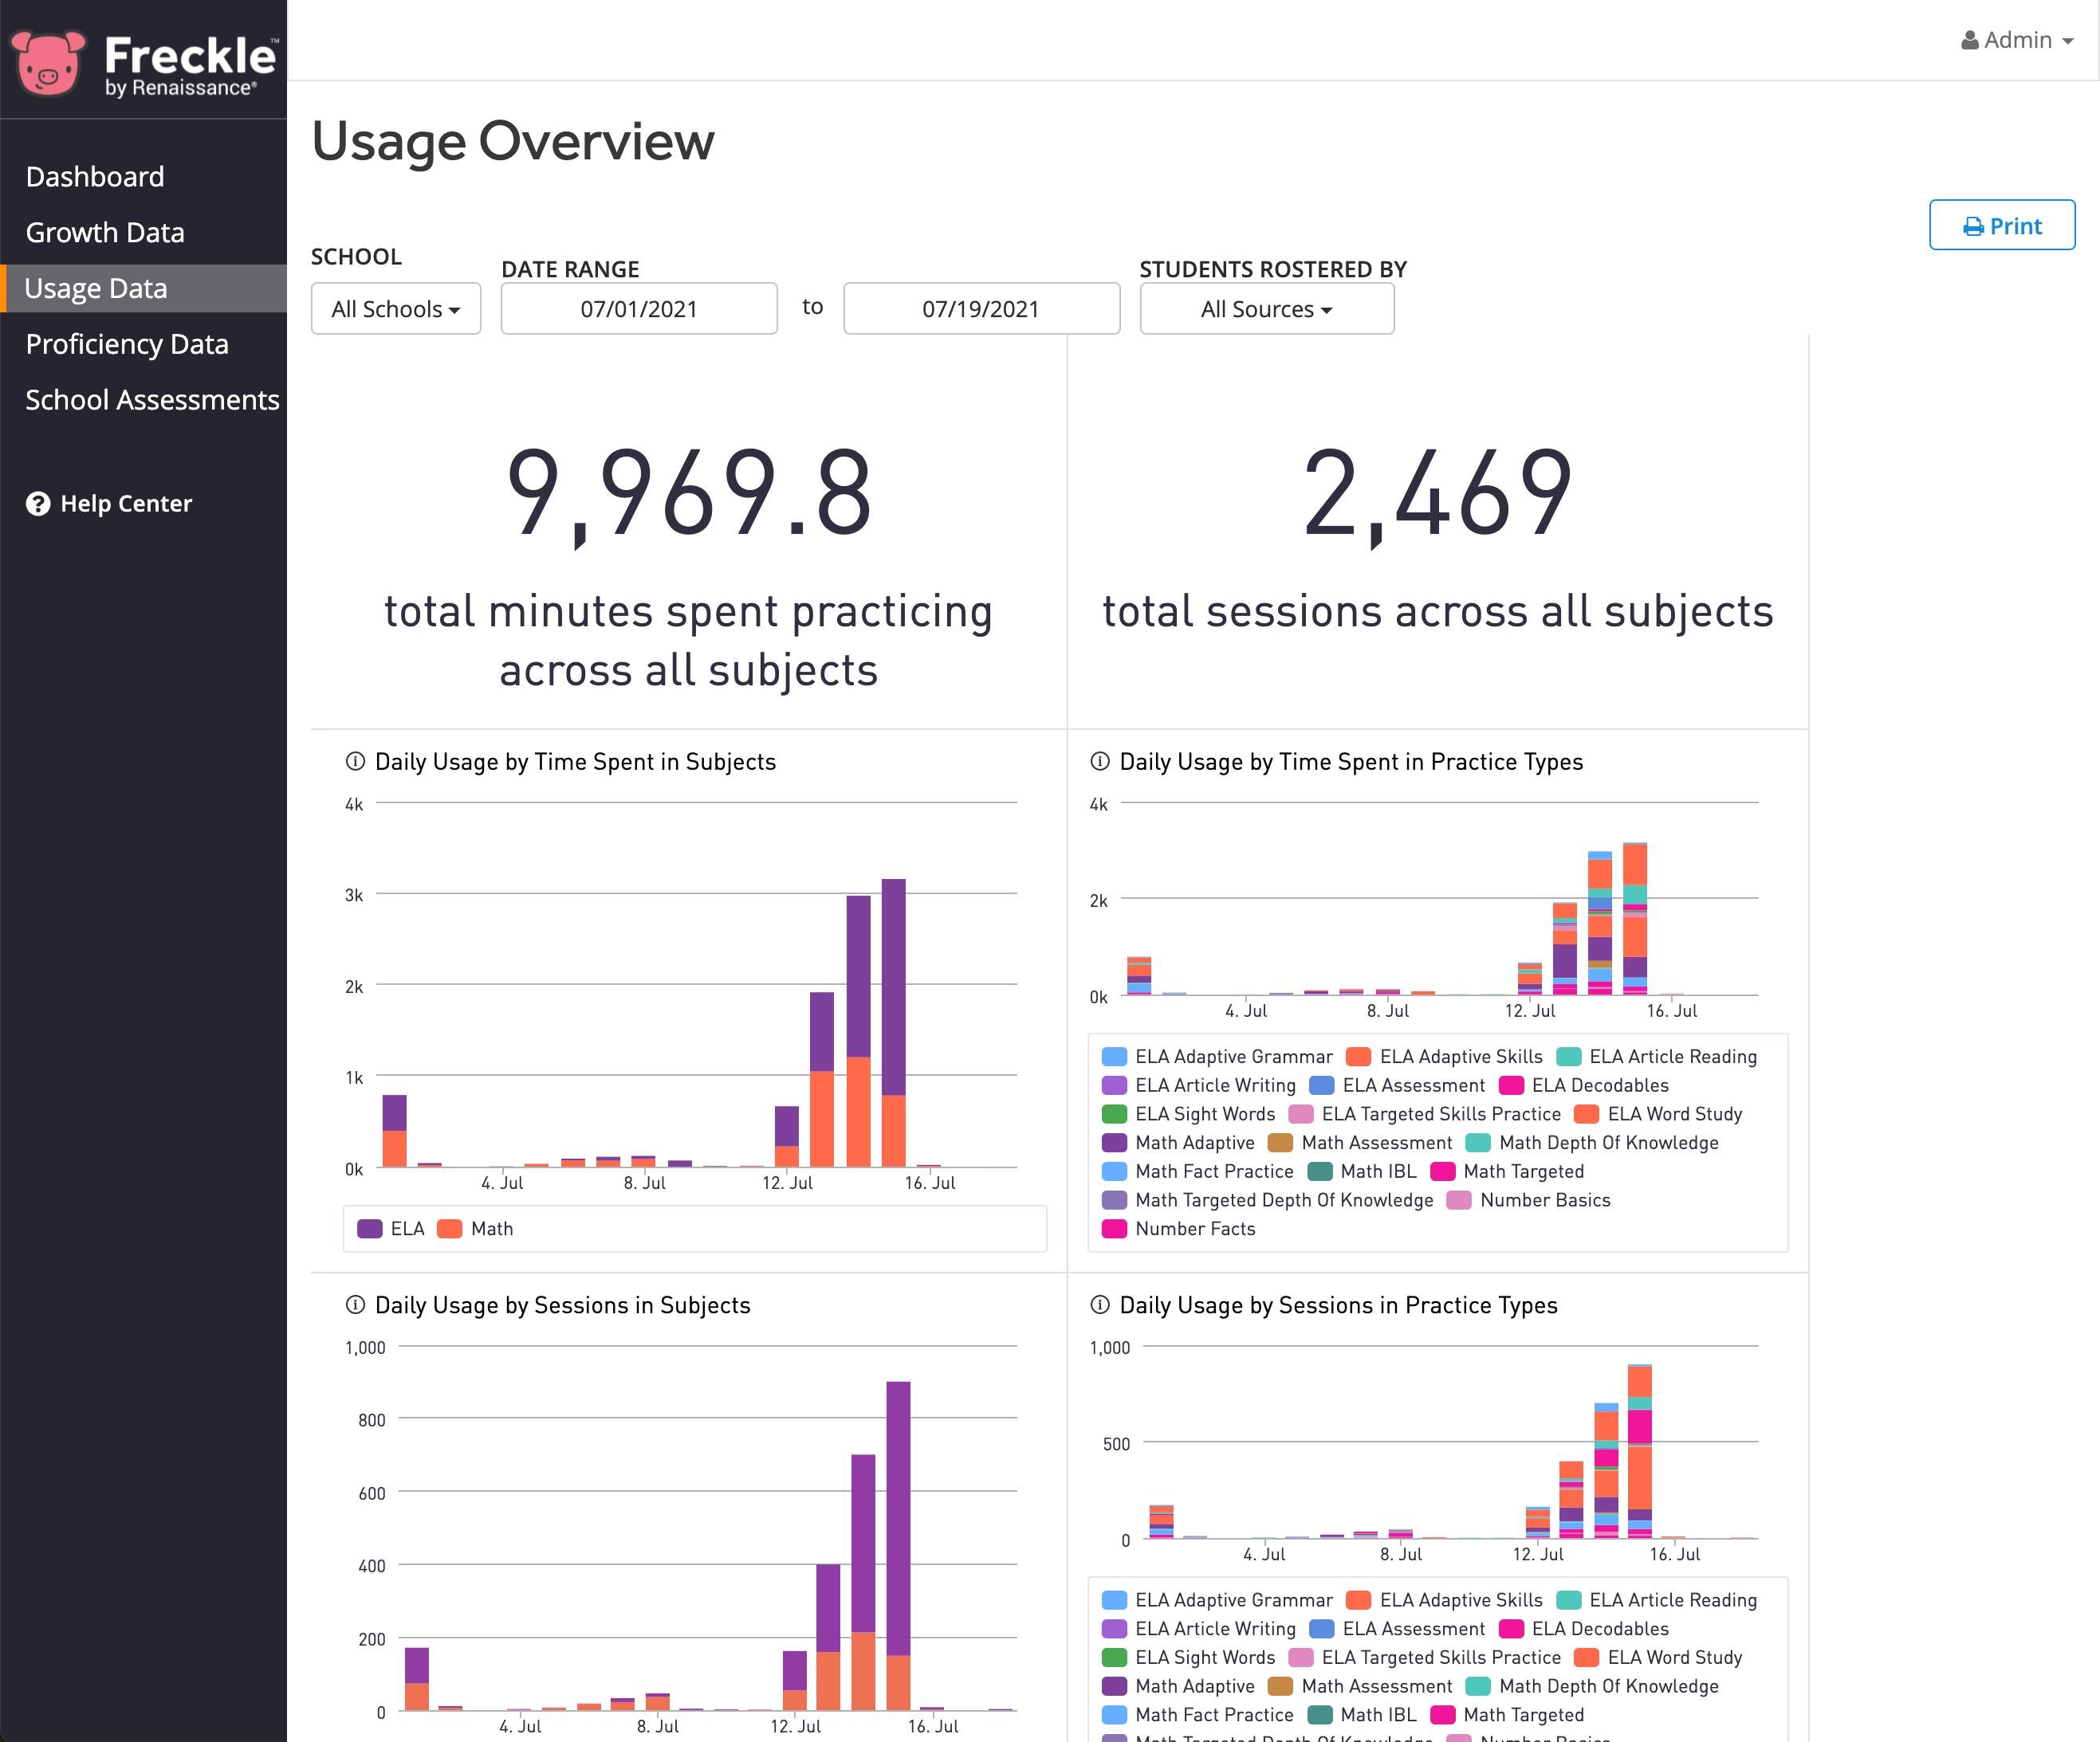This screenshot has width=2100, height=1742.
Task: Open Growth Data page
Action: point(105,233)
